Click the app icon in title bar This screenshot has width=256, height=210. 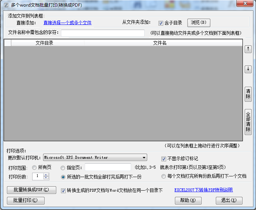5,5
